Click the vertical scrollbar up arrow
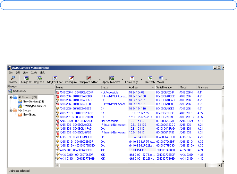The image size is (237, 174). (223, 87)
